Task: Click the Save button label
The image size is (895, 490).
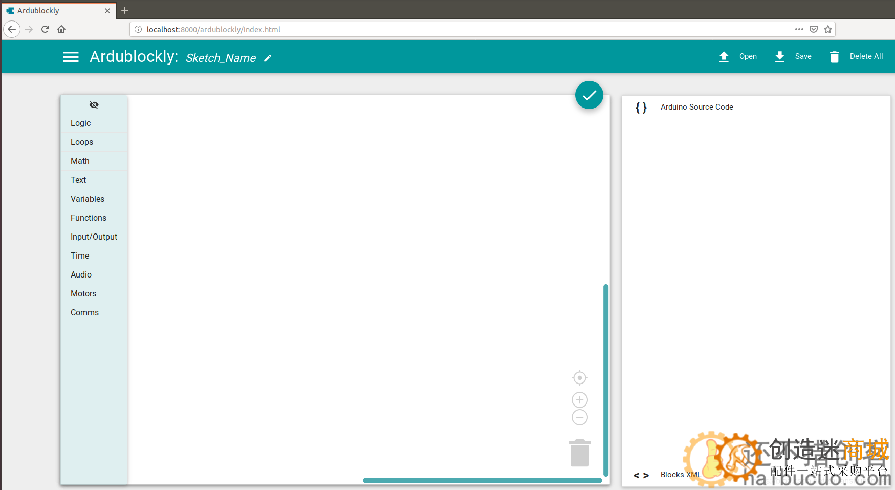Action: pyautogui.click(x=803, y=56)
